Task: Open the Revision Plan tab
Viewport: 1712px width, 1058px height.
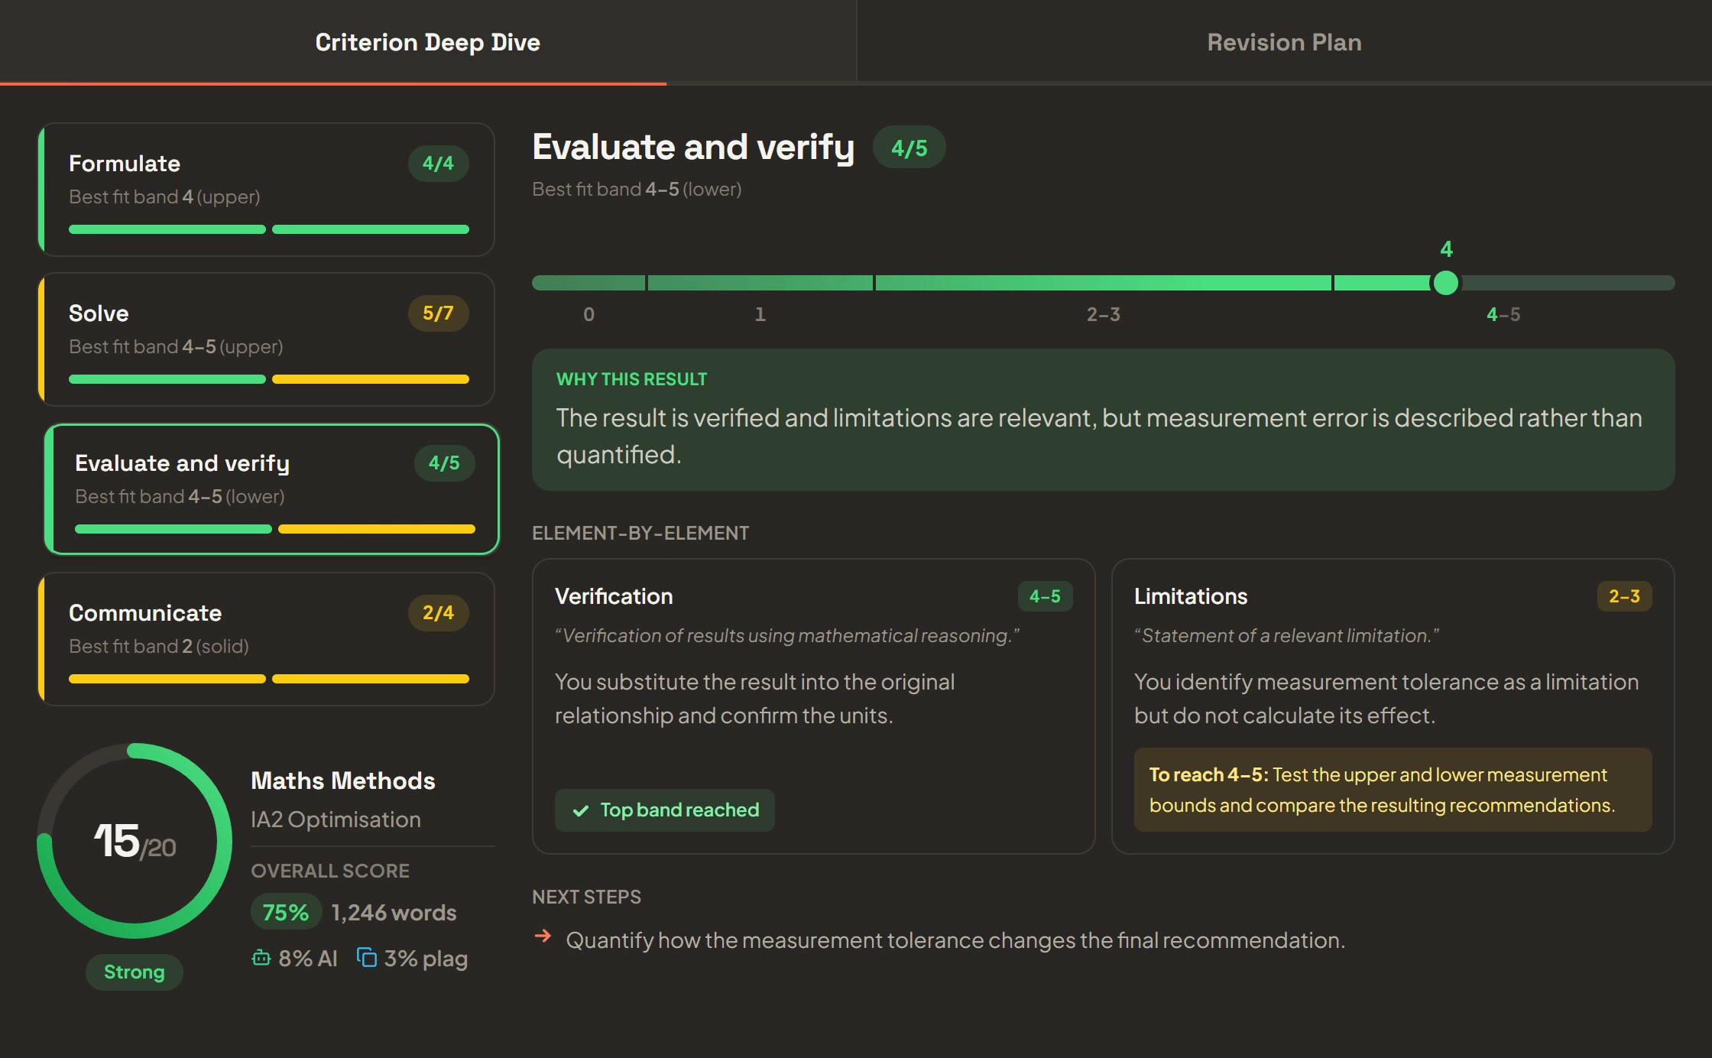Action: 1284,42
